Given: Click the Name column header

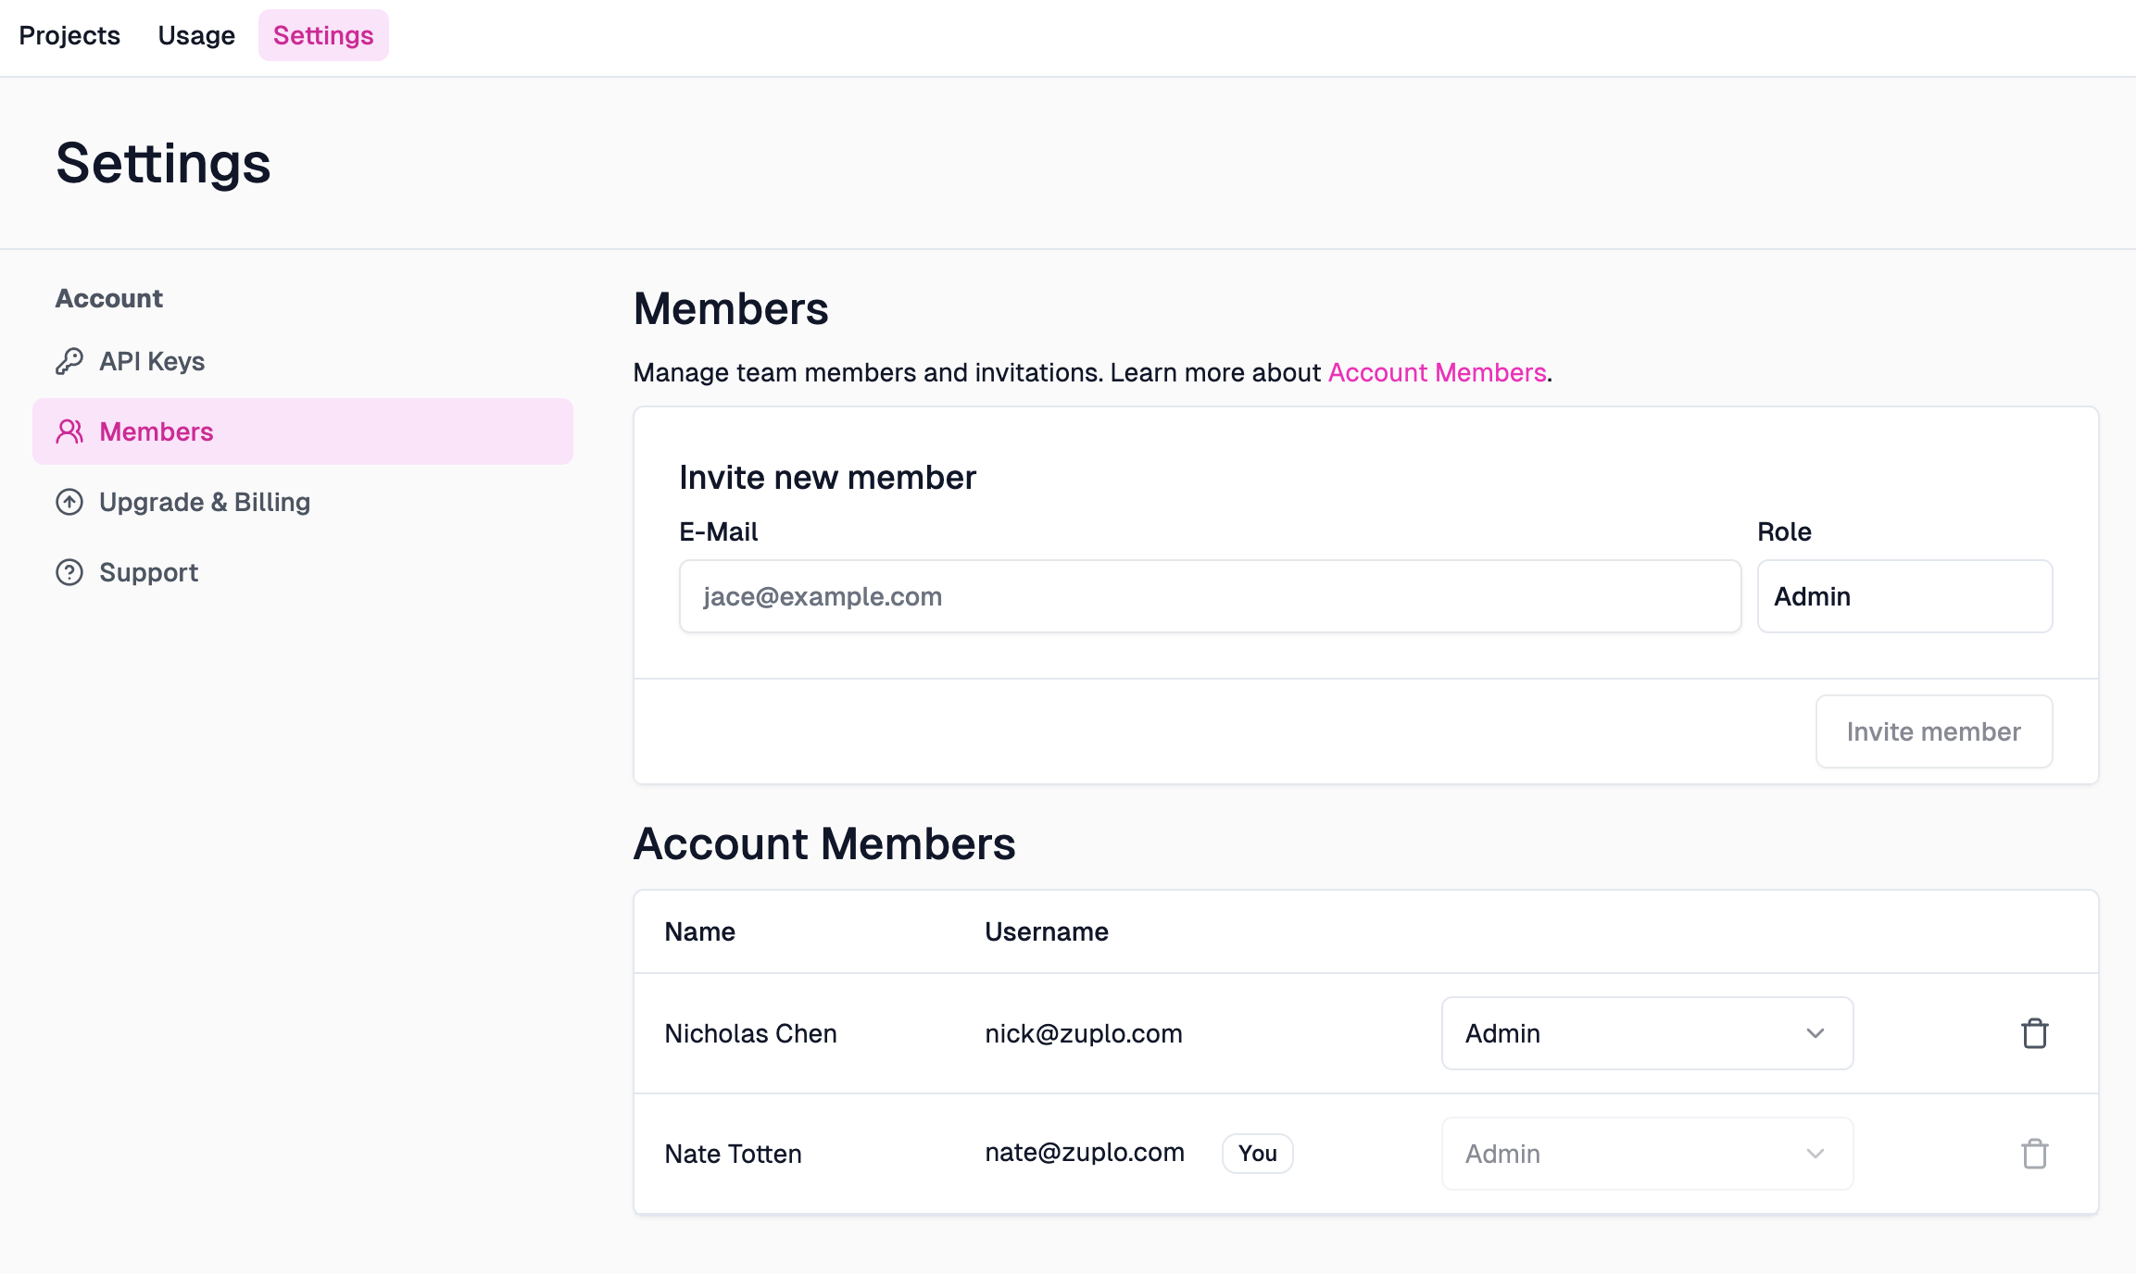Looking at the screenshot, I should pos(700,931).
